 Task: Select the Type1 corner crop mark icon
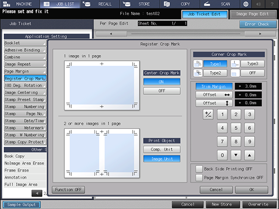click(x=198, y=64)
